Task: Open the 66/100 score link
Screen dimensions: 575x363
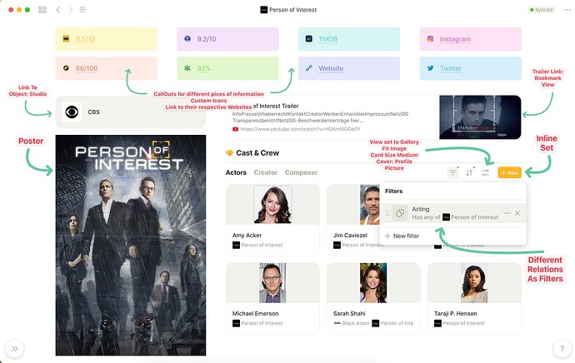Action: tap(87, 68)
